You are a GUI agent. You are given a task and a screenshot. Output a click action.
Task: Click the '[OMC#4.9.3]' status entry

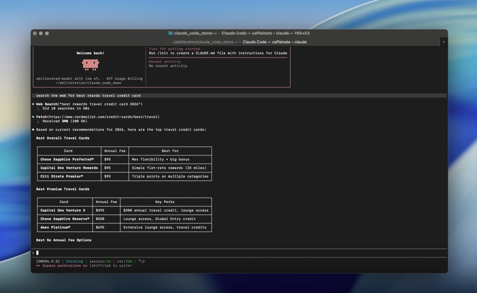click(x=48, y=261)
